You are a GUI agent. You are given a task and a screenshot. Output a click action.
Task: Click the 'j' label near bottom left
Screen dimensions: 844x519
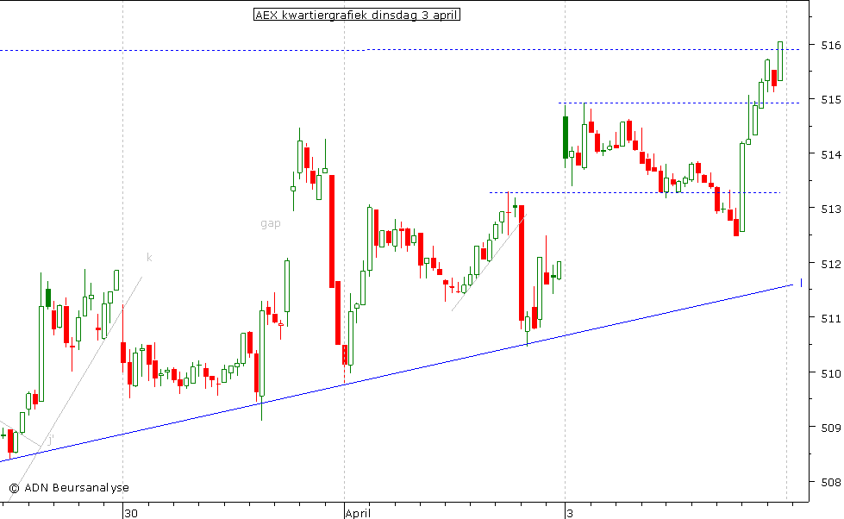[49, 440]
